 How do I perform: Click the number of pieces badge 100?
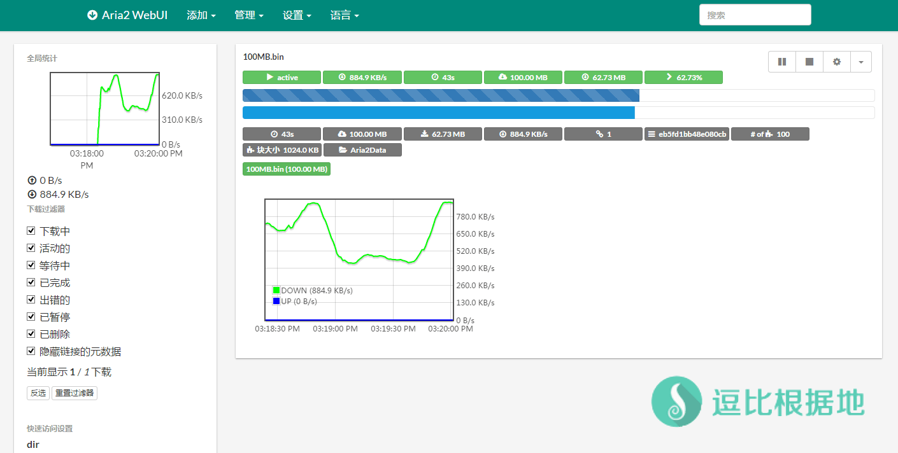(770, 134)
